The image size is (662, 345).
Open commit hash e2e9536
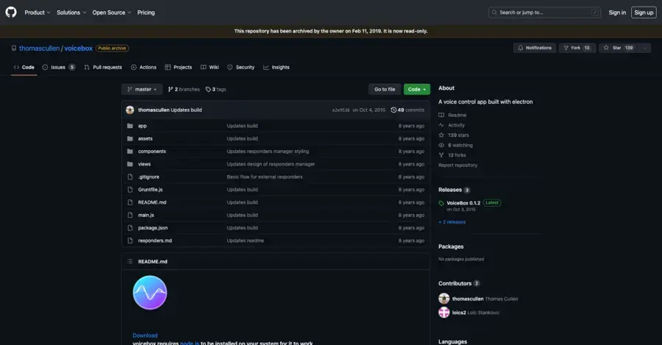tap(341, 110)
